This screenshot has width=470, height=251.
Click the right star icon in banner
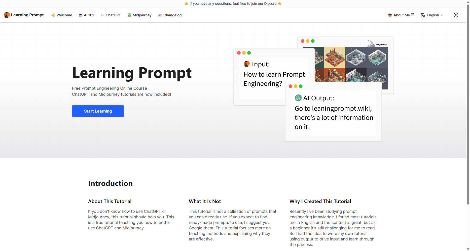click(x=280, y=4)
